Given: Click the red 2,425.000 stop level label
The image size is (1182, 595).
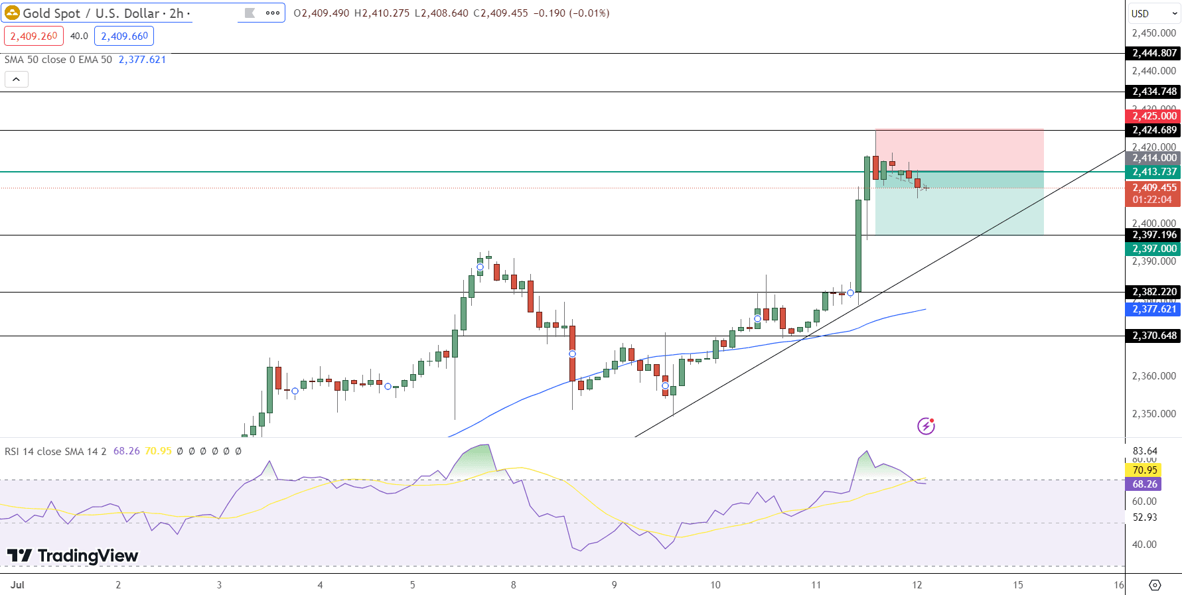Looking at the screenshot, I should click(x=1154, y=116).
